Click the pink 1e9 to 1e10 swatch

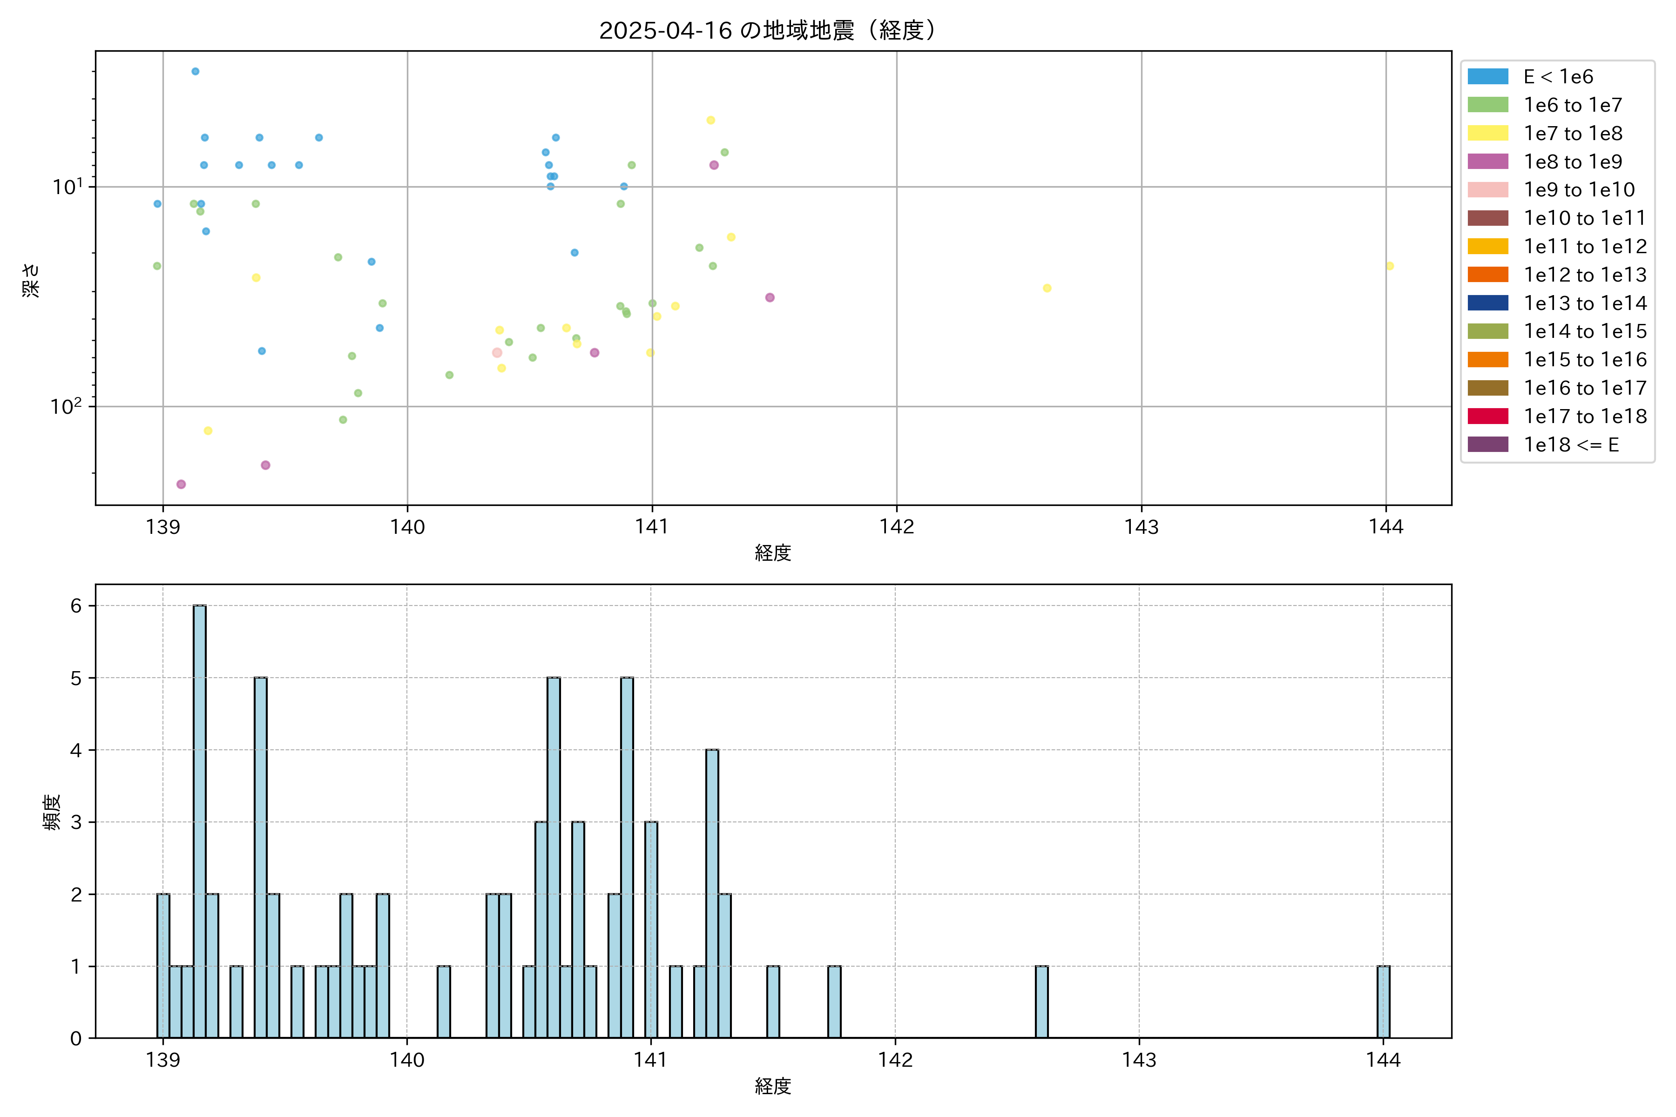pos(1488,190)
